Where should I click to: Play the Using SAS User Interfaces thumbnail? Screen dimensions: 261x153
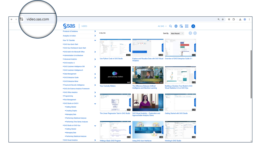(x=148, y=130)
